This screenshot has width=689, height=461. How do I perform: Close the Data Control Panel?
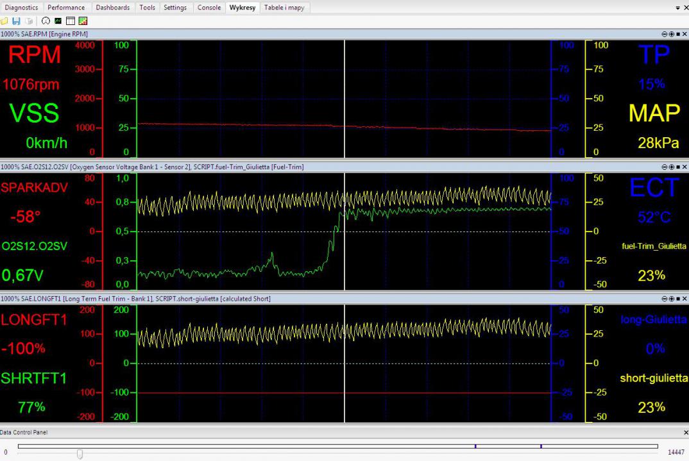pyautogui.click(x=685, y=433)
